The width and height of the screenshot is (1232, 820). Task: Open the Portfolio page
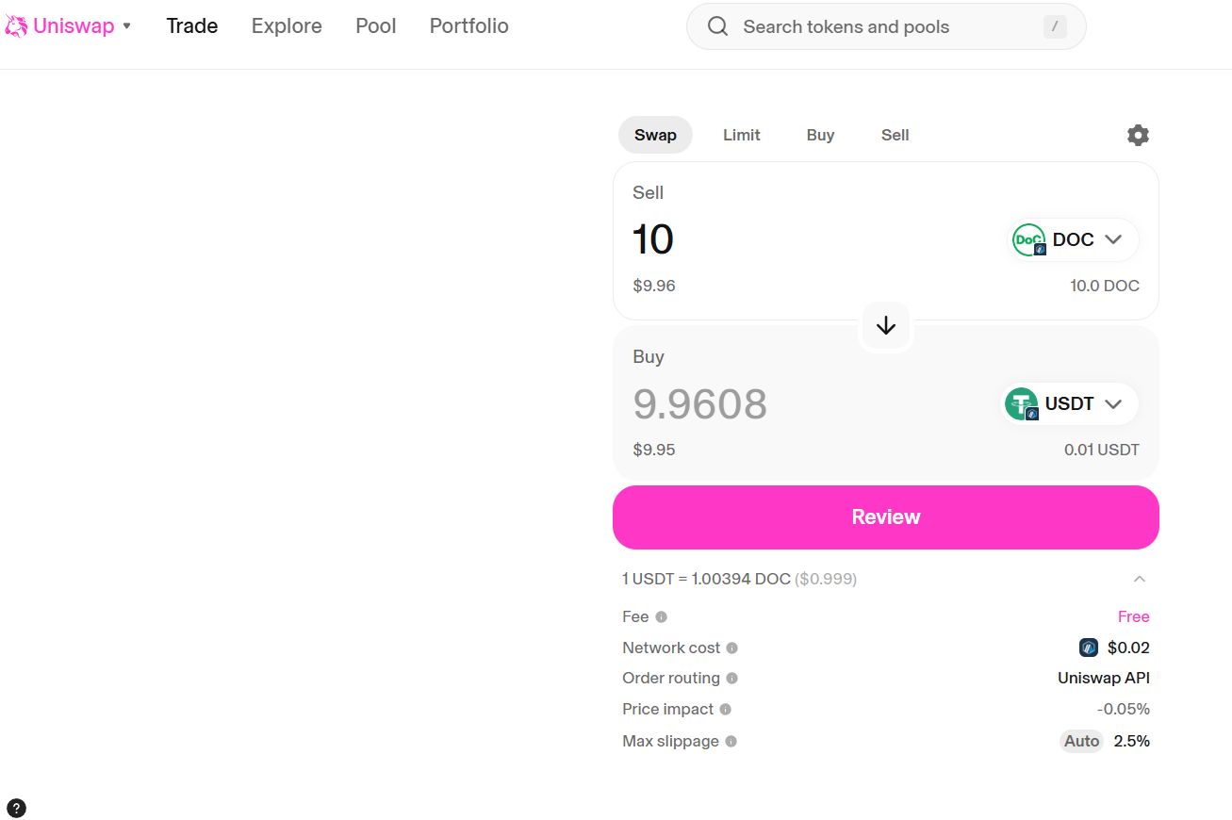click(x=468, y=25)
